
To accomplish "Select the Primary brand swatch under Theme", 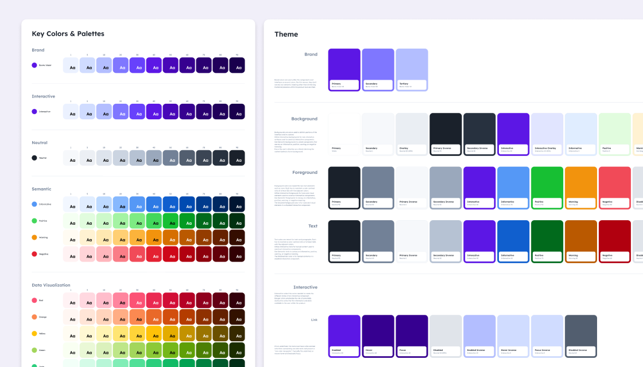I will pyautogui.click(x=344, y=69).
